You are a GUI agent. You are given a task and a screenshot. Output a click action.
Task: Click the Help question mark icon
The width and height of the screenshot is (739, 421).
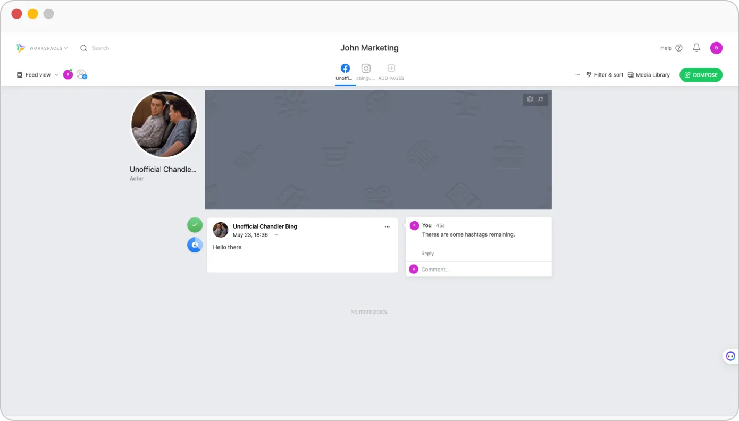pos(679,48)
